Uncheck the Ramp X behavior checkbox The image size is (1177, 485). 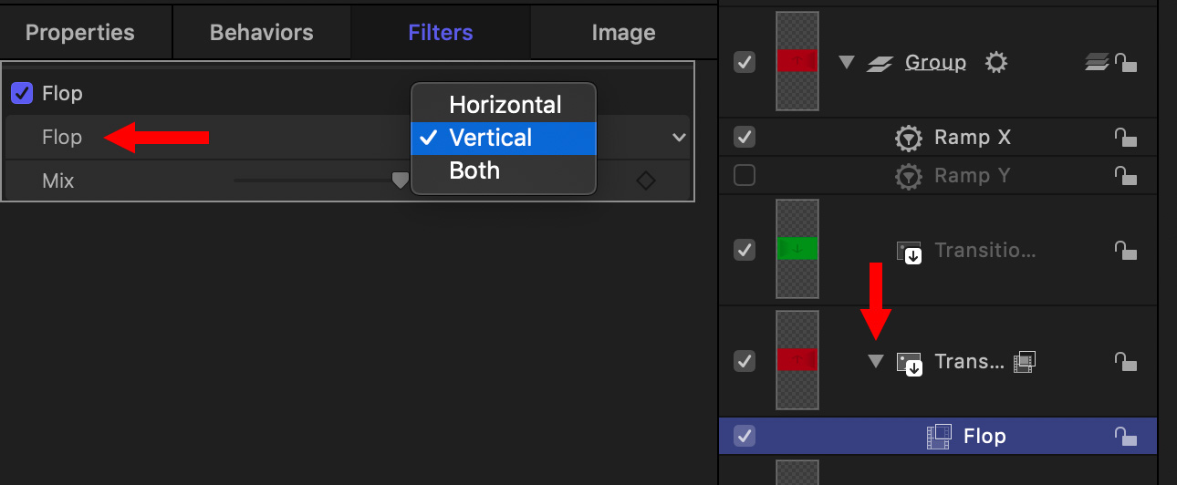[745, 138]
